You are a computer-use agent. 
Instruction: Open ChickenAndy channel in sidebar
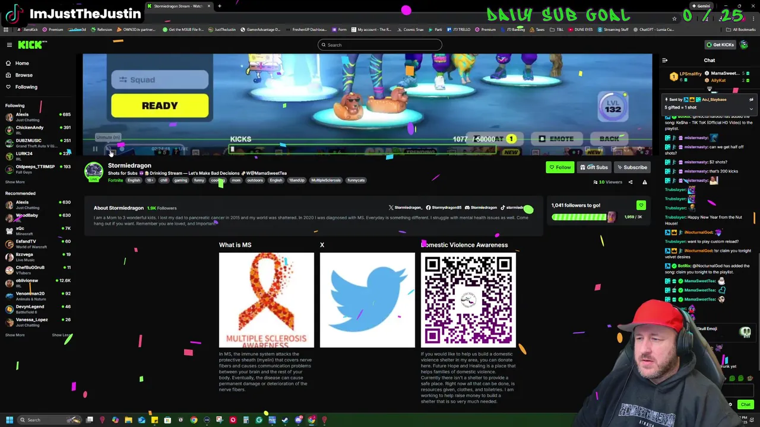pos(37,130)
